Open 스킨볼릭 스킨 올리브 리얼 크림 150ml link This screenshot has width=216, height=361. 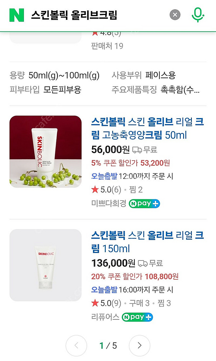[147, 242]
